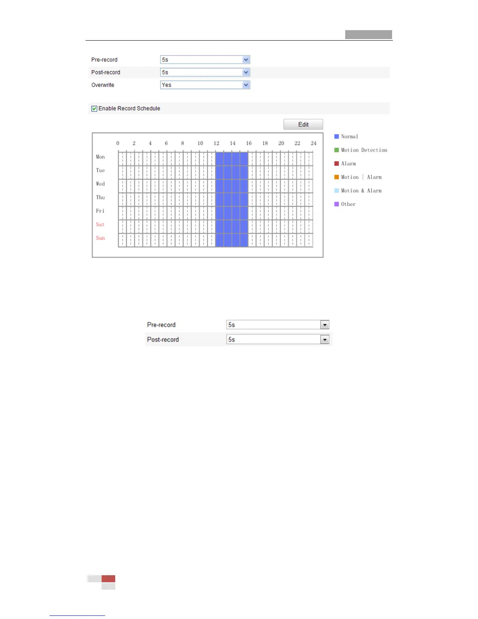
Task: Click the hour 16 label on schedule
Action: click(249, 143)
